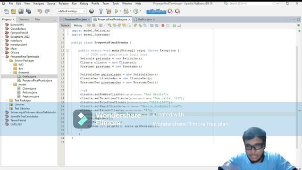The height and width of the screenshot is (170, 302).
Task: Click the Last Edit icon in editor toolbar
Action: point(89,25)
